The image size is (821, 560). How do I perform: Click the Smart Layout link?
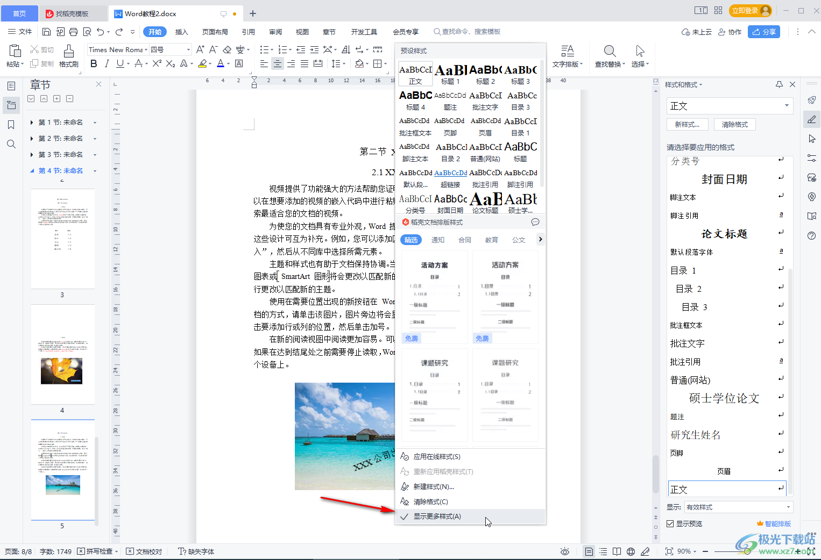pyautogui.click(x=774, y=523)
